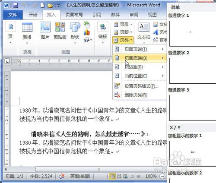Open a file using the folder icon
Viewport: 216px width, 183px height.
click(x=51, y=6)
